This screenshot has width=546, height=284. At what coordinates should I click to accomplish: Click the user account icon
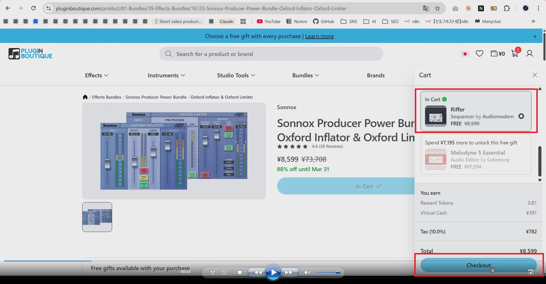(529, 53)
